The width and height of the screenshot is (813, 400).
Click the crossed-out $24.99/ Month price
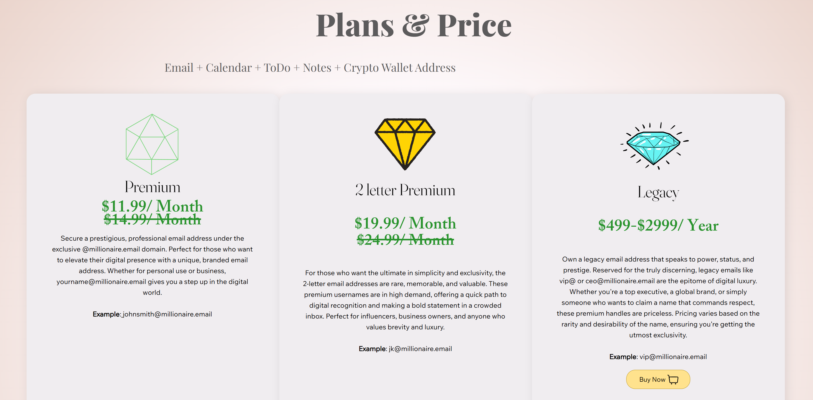coord(405,240)
